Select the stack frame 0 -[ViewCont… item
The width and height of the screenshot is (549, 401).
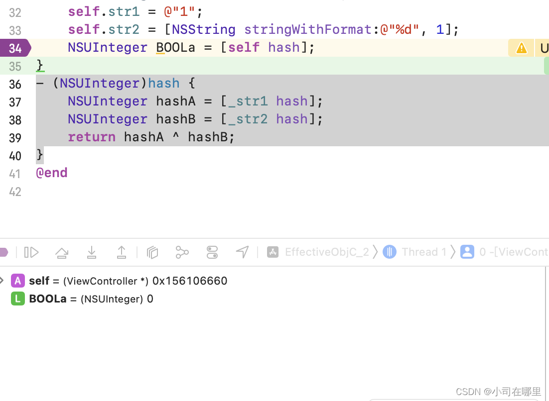coord(507,252)
